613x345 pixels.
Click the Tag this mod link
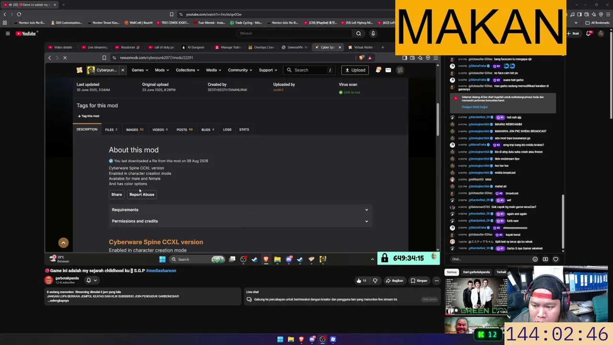pos(89,116)
